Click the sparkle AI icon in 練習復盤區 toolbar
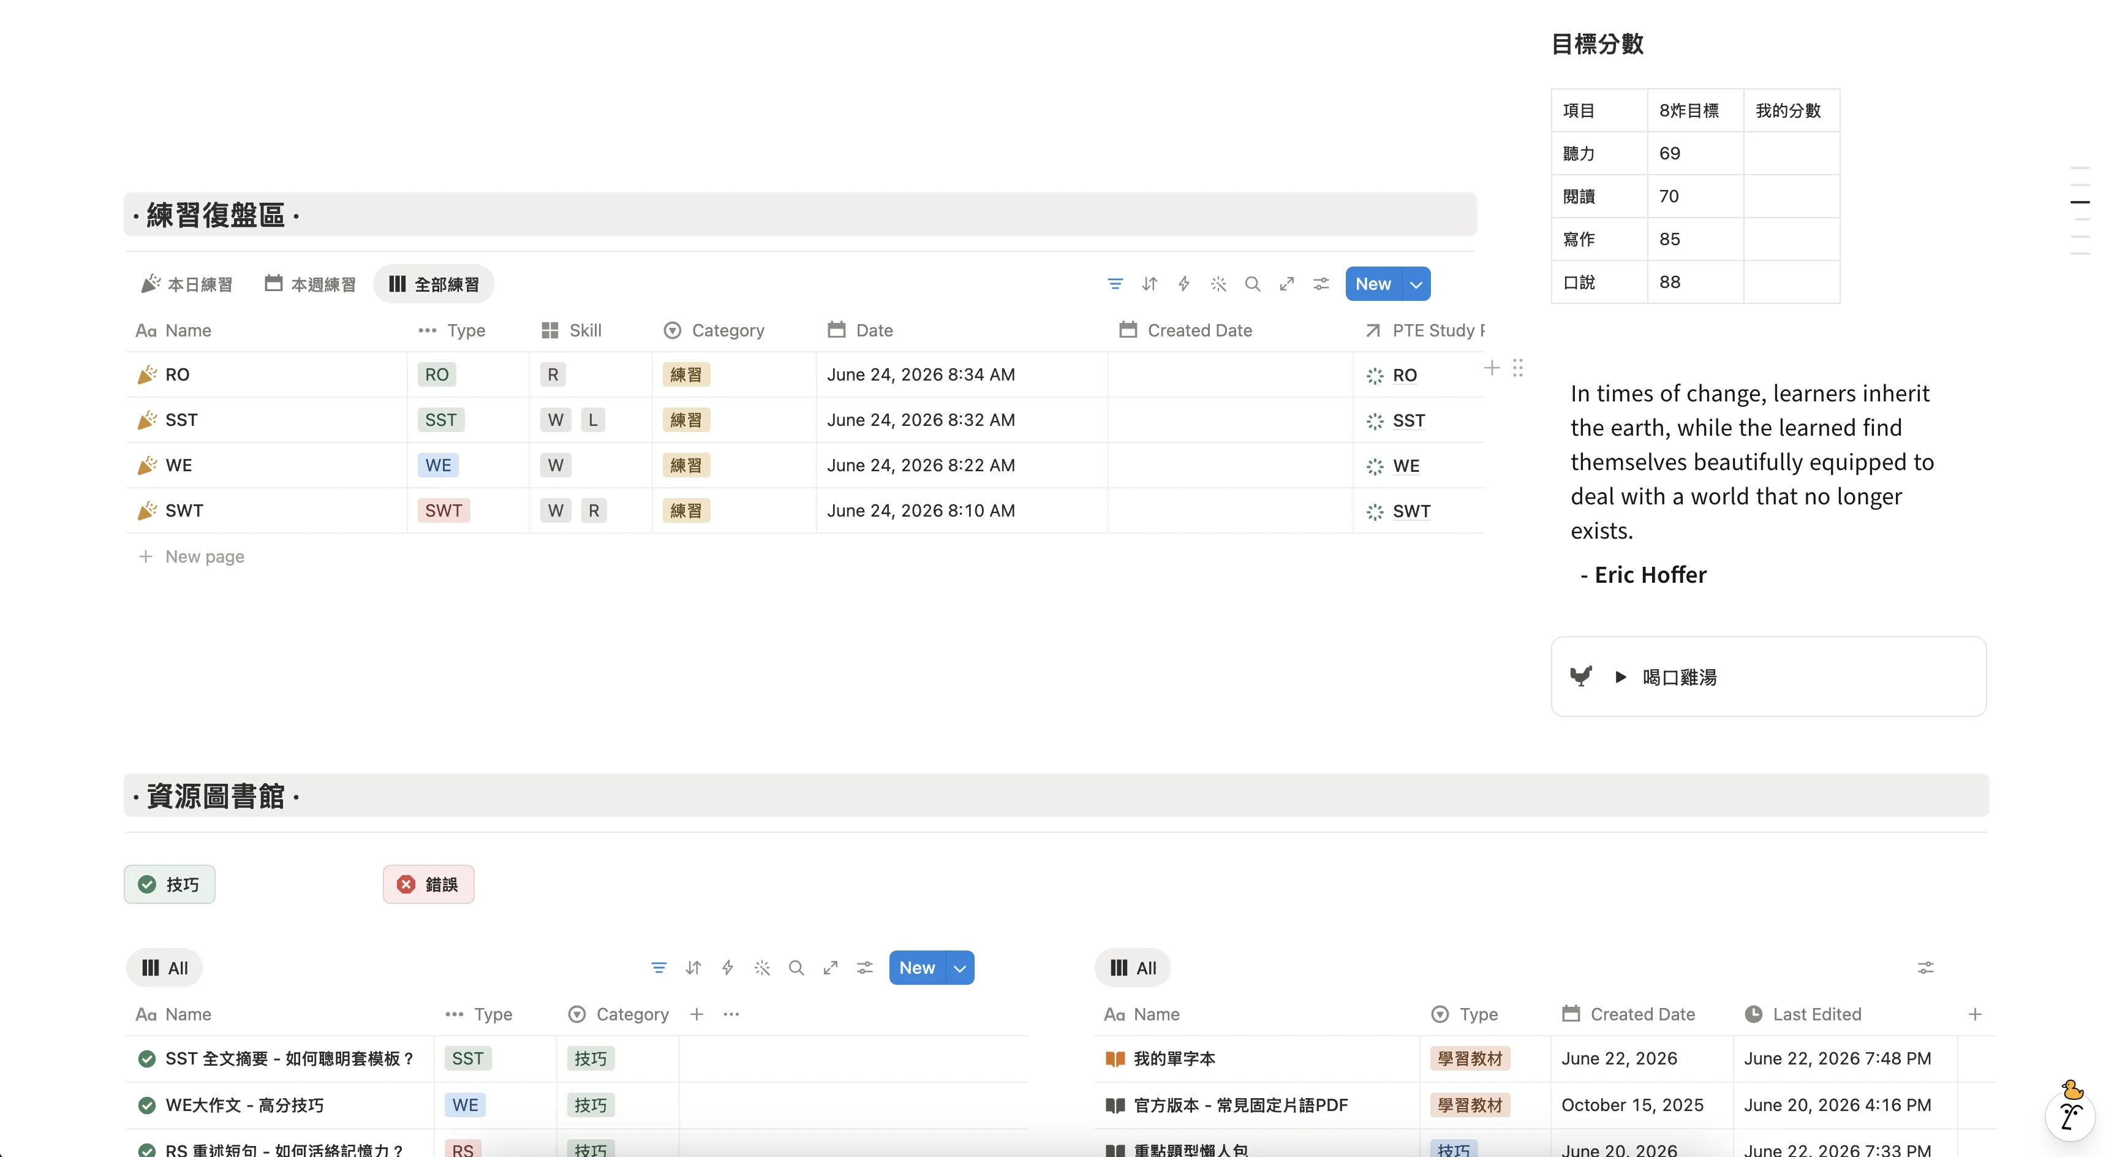 1218,284
